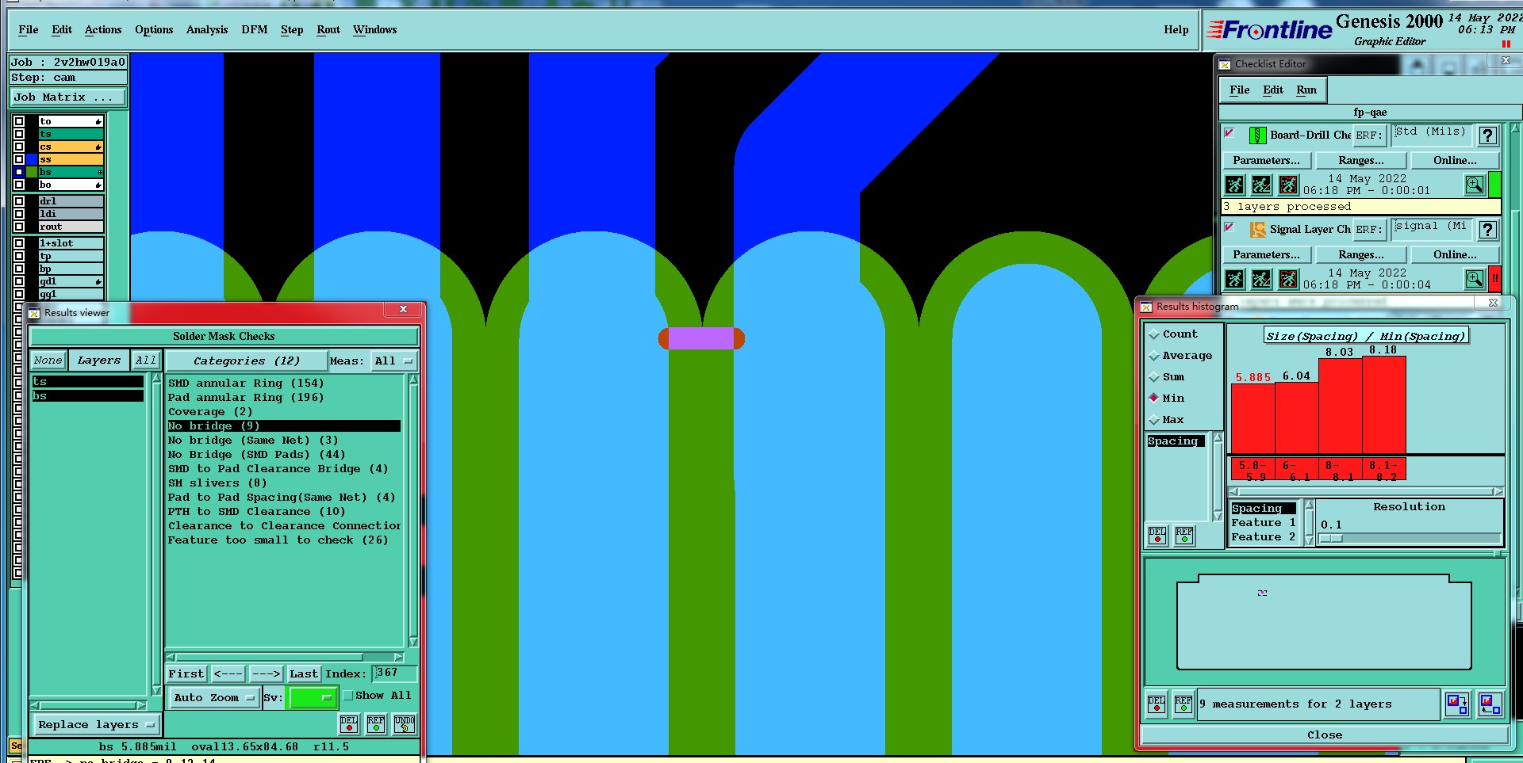Open Signal Layer results magnifier icon
The height and width of the screenshot is (763, 1523).
pyautogui.click(x=1474, y=279)
